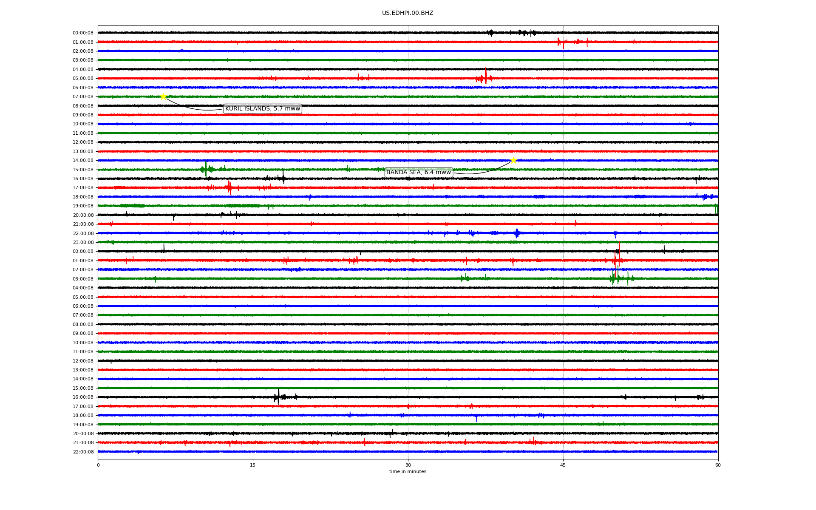Click the KURIL ISLANDS, 5.7 mww label

coord(262,109)
